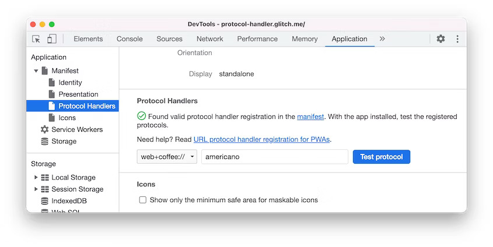Click the Test protocol button

pyautogui.click(x=382, y=157)
